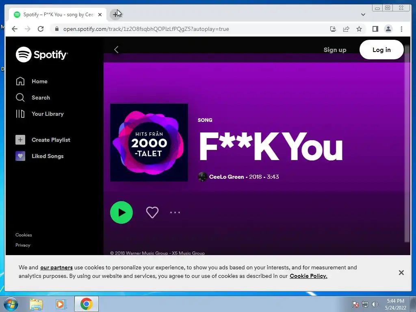The image size is (416, 312).
Task: Click the Action Center flag icon
Action: pos(355,304)
